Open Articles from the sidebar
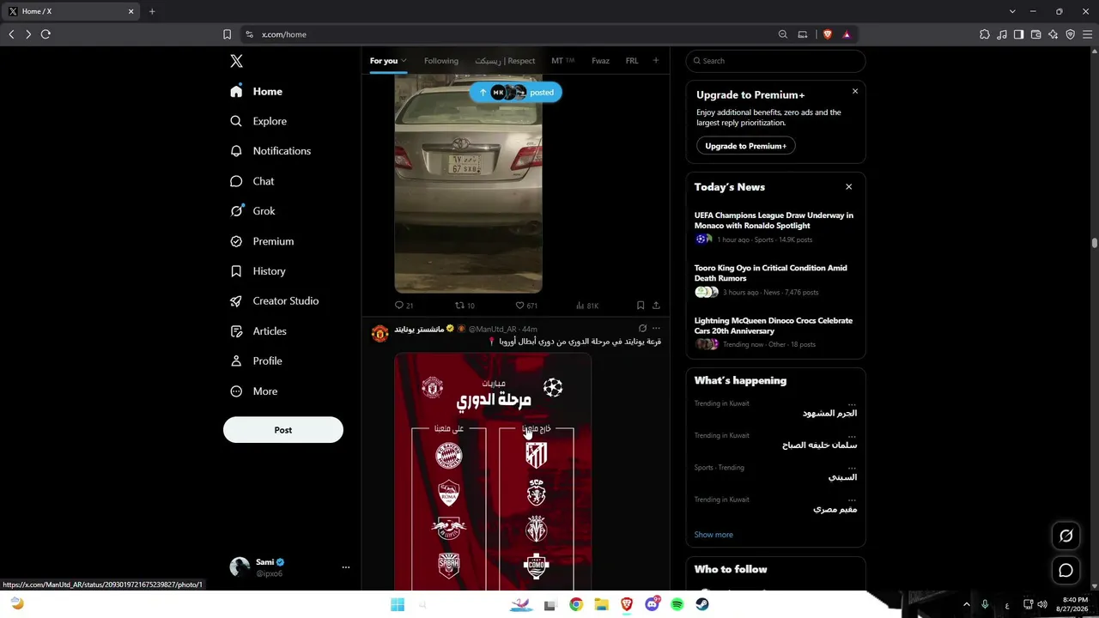1099x618 pixels. pyautogui.click(x=258, y=331)
